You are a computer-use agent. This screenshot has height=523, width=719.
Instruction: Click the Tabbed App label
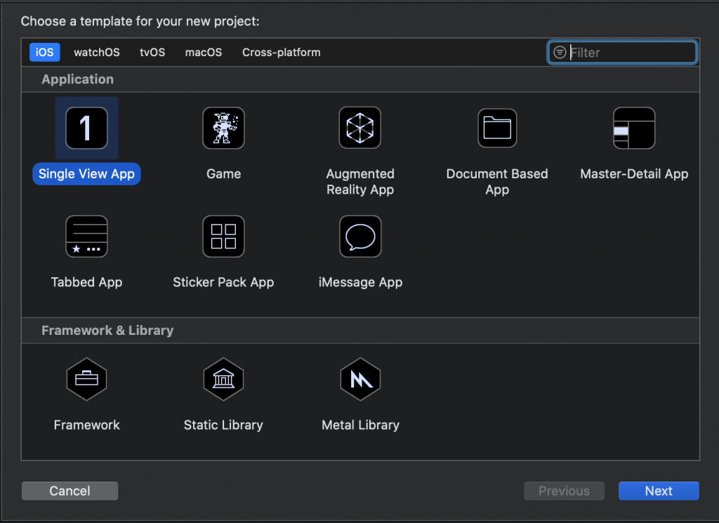click(86, 282)
